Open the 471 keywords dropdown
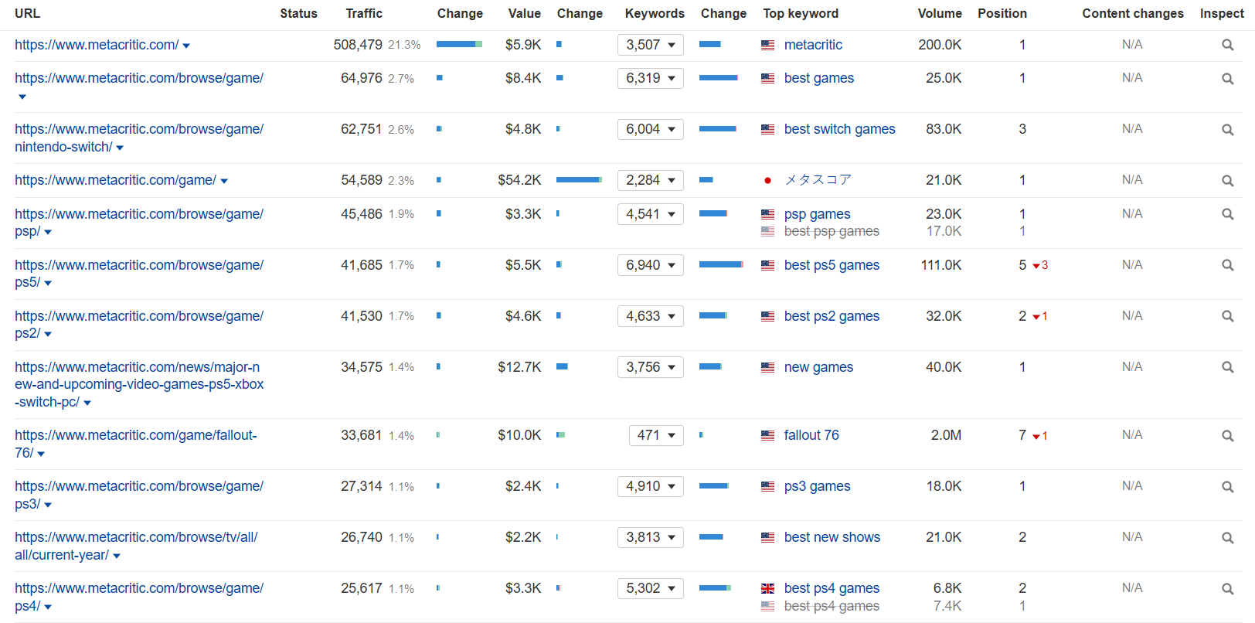This screenshot has width=1255, height=623. coord(656,435)
